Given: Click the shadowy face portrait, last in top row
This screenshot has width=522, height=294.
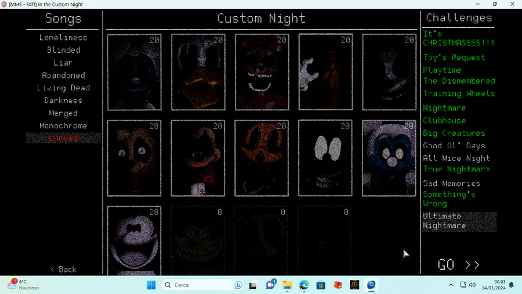Looking at the screenshot, I should pyautogui.click(x=389, y=72).
